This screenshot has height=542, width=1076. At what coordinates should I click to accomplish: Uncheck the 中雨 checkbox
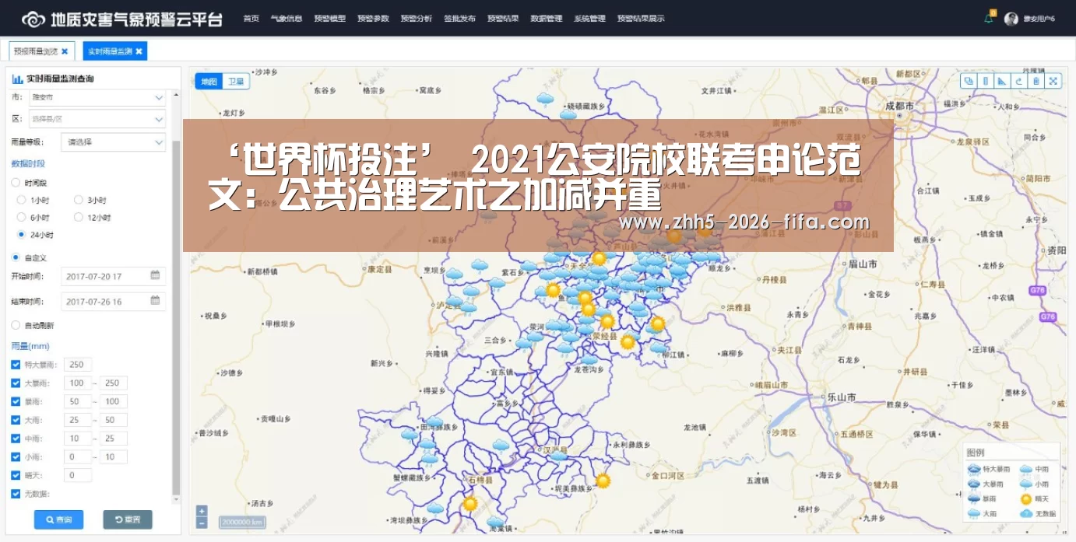tap(16, 439)
